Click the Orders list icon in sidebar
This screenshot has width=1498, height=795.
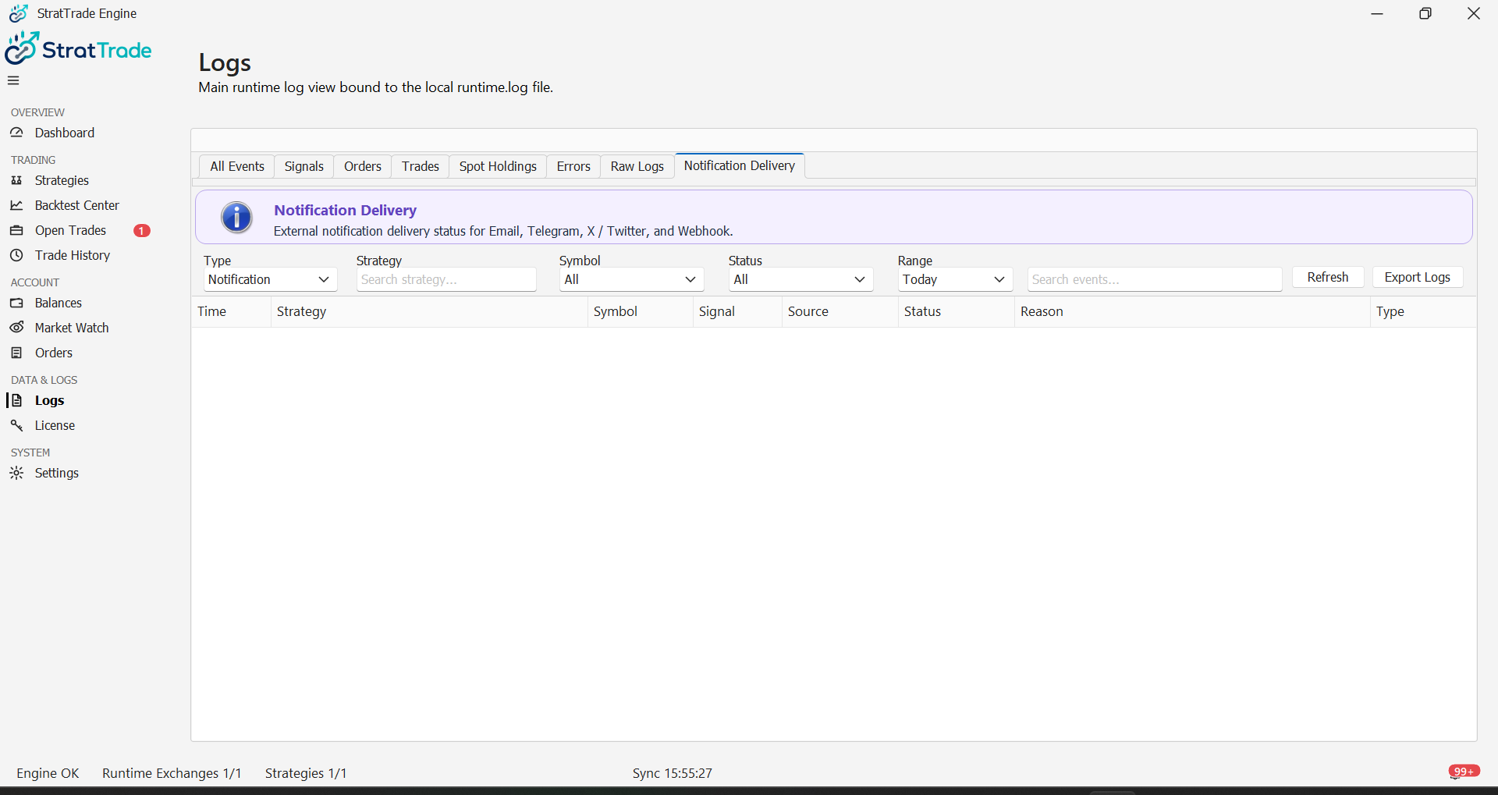[x=16, y=353]
